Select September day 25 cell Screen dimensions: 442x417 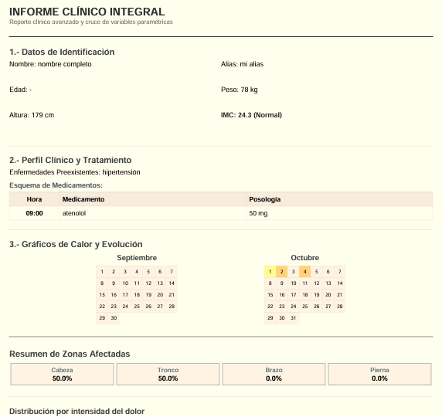click(x=137, y=307)
